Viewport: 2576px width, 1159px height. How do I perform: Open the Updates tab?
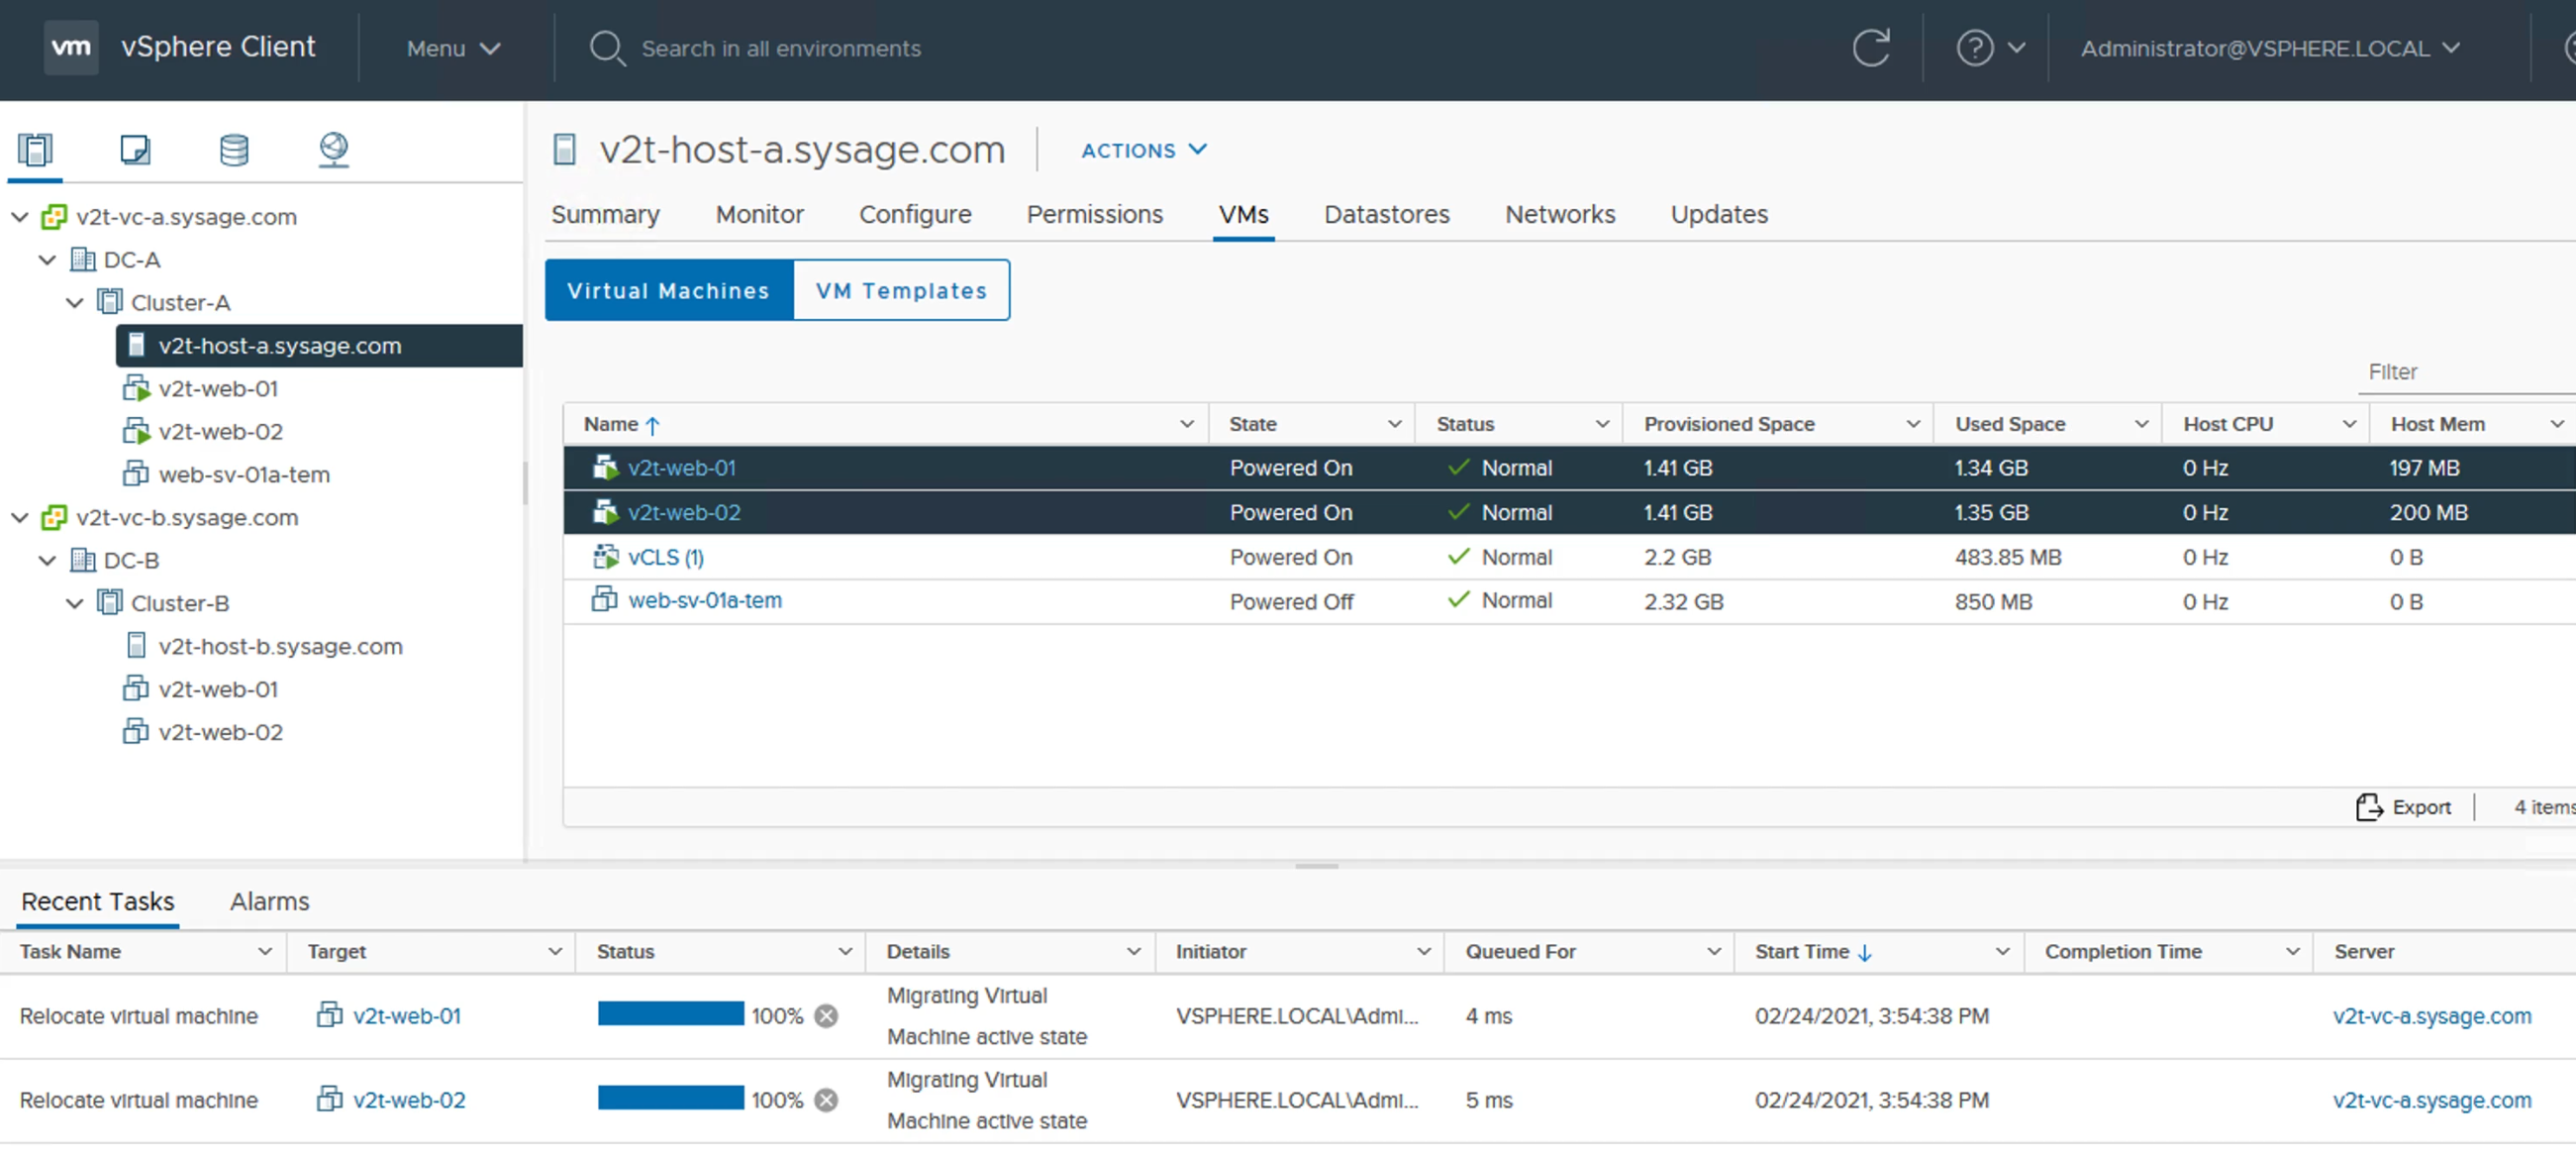point(1719,214)
